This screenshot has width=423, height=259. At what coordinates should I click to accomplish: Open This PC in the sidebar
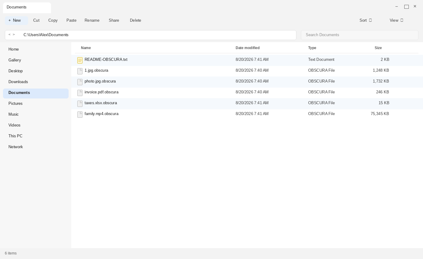click(x=36, y=136)
